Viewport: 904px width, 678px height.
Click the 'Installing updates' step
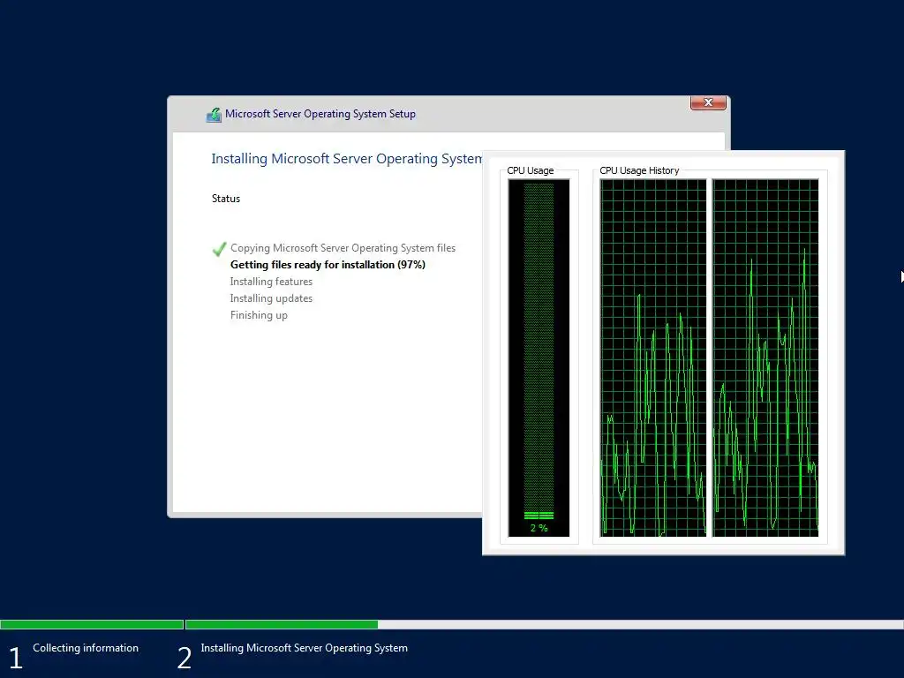click(271, 298)
